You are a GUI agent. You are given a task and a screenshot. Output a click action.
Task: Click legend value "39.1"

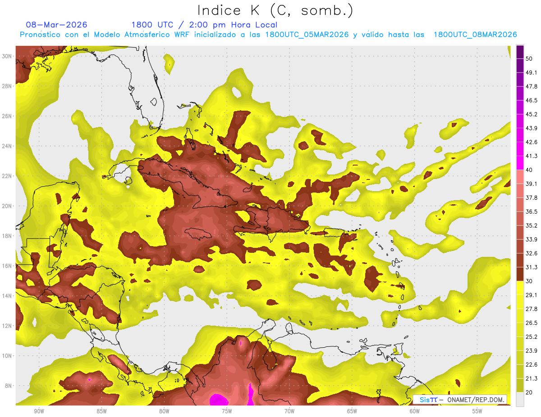(x=532, y=184)
